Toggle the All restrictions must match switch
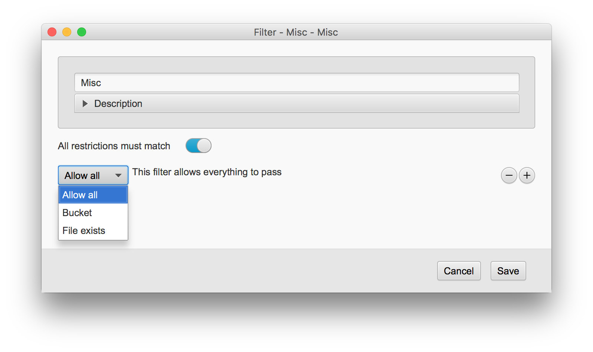This screenshot has width=593, height=352. tap(199, 146)
